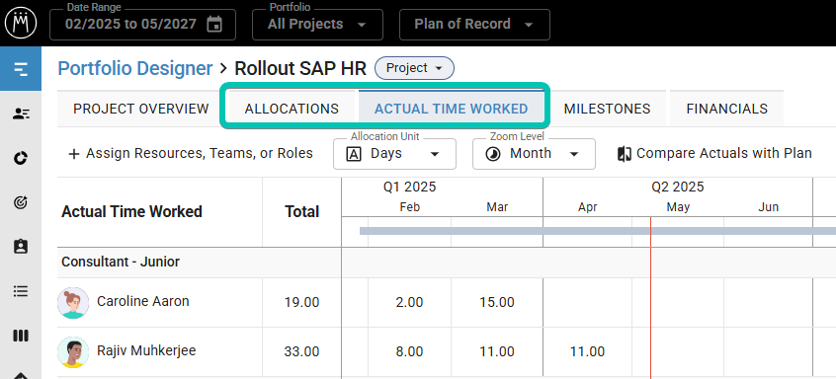The width and height of the screenshot is (836, 379).
Task: Switch to the Project Overview tab
Action: [140, 109]
